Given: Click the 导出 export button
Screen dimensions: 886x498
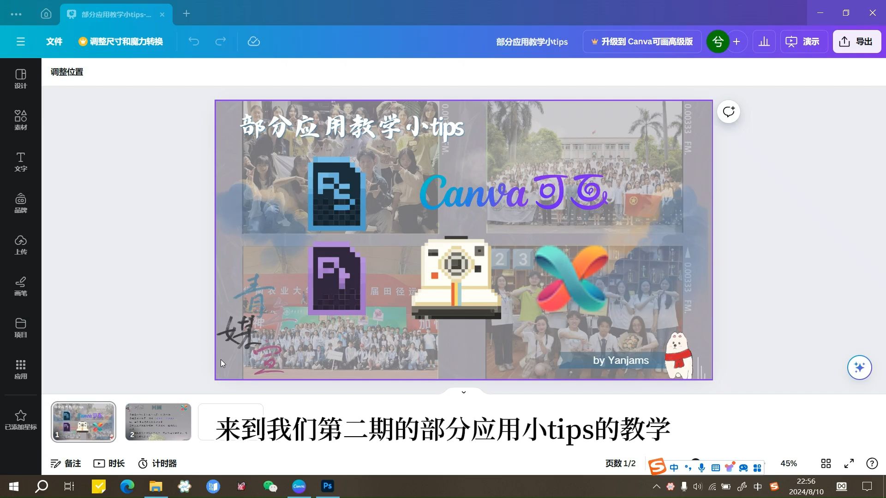Looking at the screenshot, I should (857, 41).
